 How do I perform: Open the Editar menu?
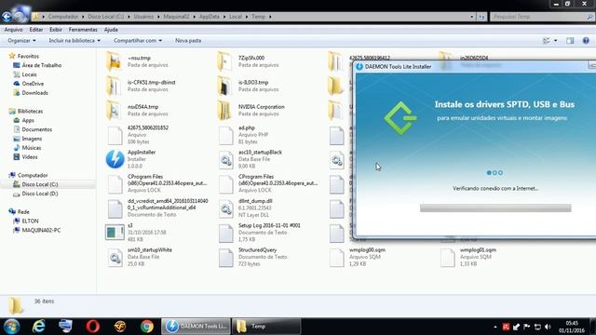click(x=36, y=29)
